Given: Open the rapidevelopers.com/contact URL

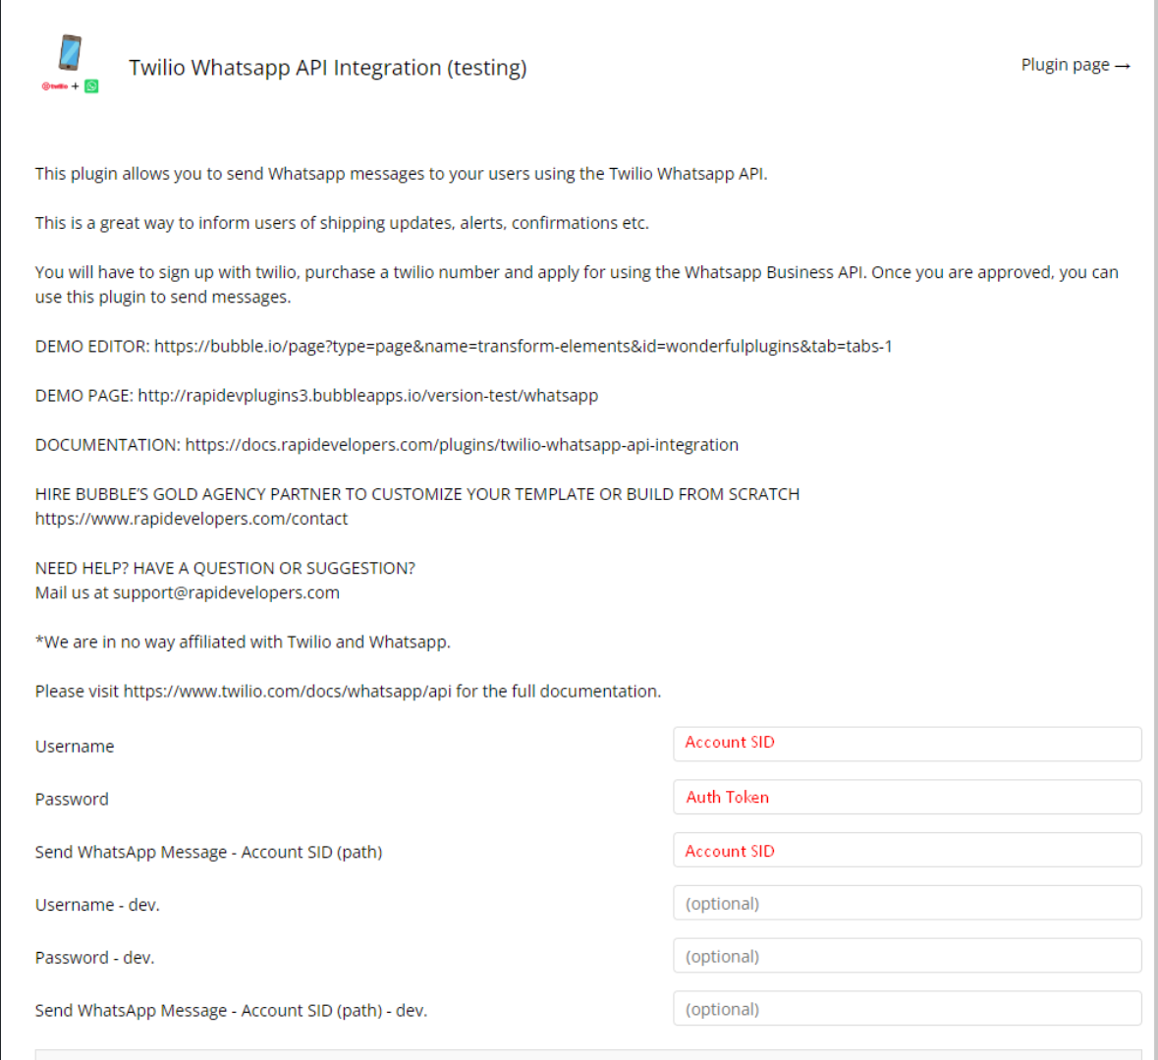Looking at the screenshot, I should click(x=192, y=519).
